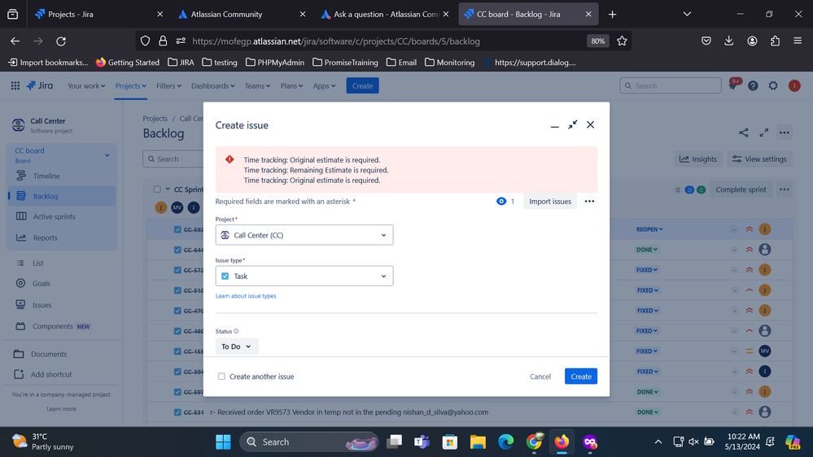Open the Jira settings gear icon
This screenshot has width=813, height=457.
tap(773, 86)
